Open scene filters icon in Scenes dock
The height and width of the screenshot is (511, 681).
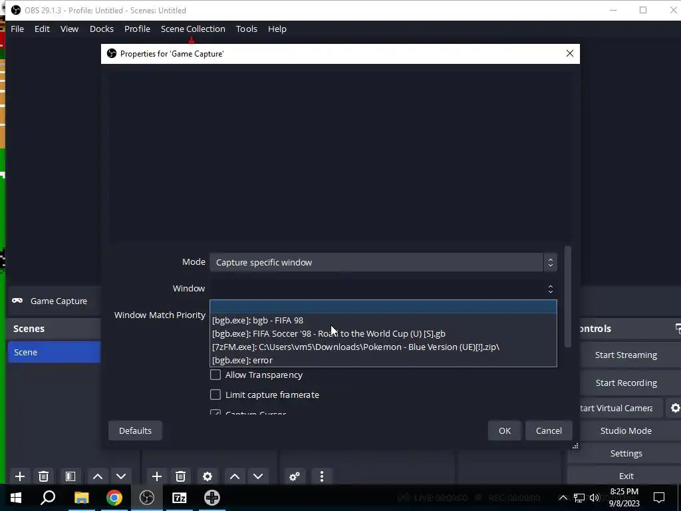point(70,476)
